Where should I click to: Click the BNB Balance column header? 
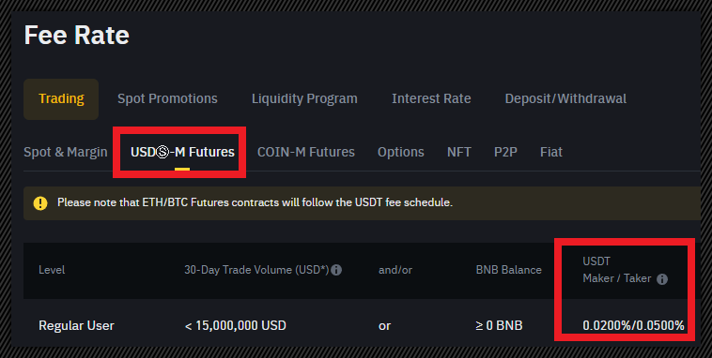tap(509, 270)
